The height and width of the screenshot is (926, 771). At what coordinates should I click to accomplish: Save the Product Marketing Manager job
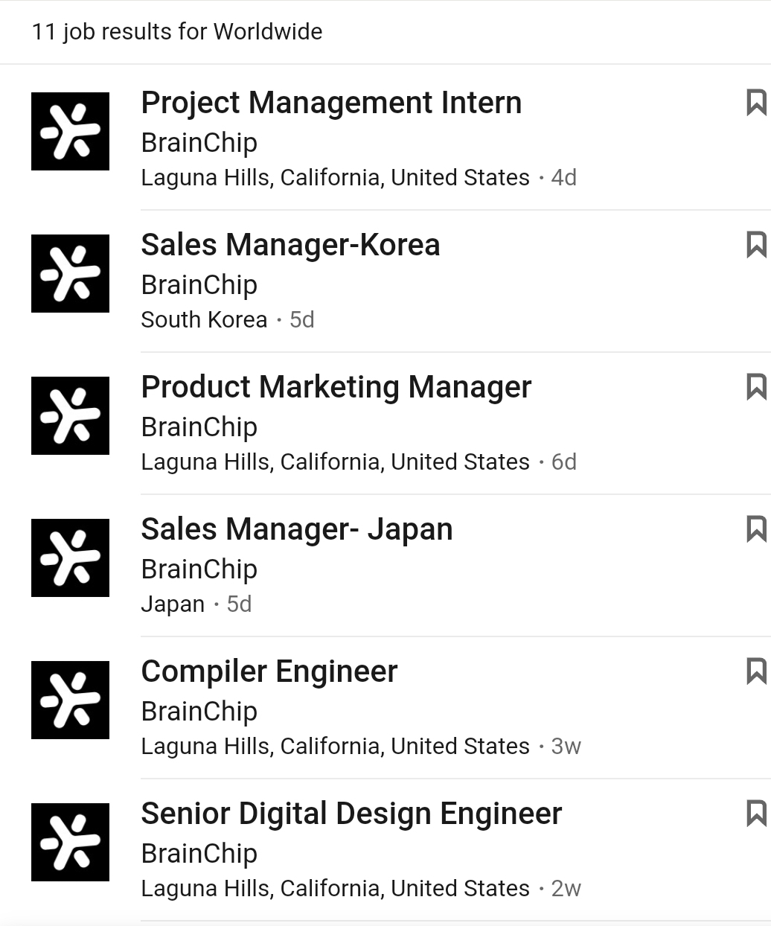pyautogui.click(x=755, y=387)
